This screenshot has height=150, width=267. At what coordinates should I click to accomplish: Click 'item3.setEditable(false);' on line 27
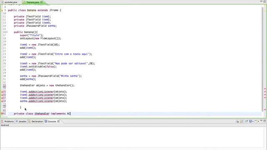pyautogui.click(x=38, y=67)
